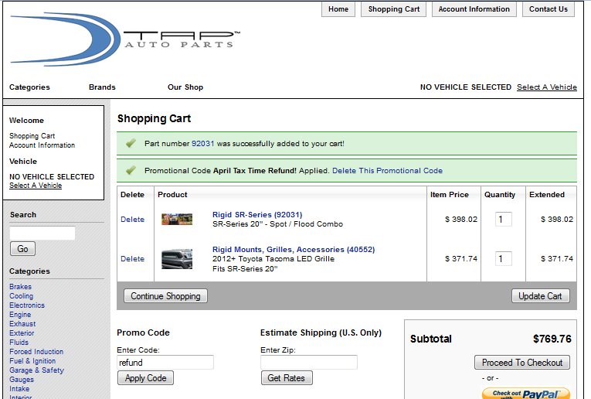The image size is (591, 399).
Task: Open the Toyota Tacoma LED Grille thumbnail
Action: [177, 259]
